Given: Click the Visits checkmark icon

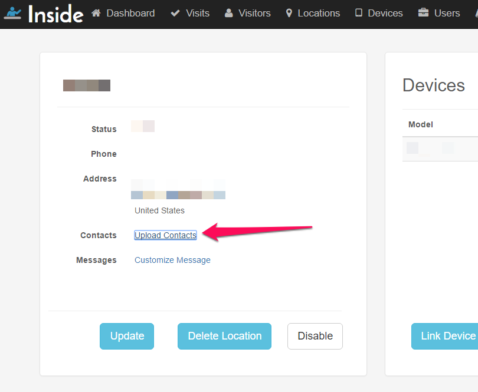Looking at the screenshot, I should point(175,13).
